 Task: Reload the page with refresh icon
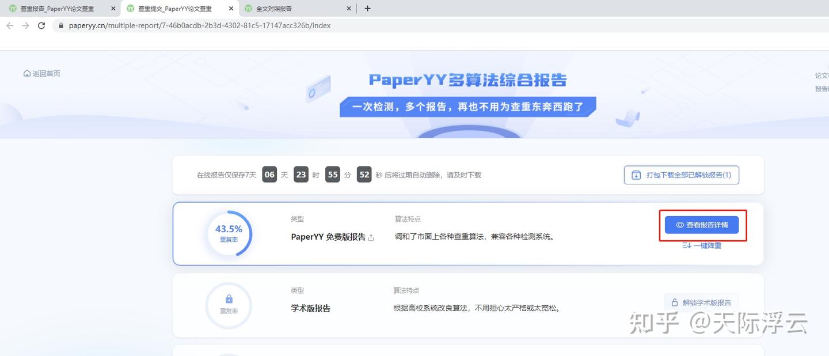(41, 25)
